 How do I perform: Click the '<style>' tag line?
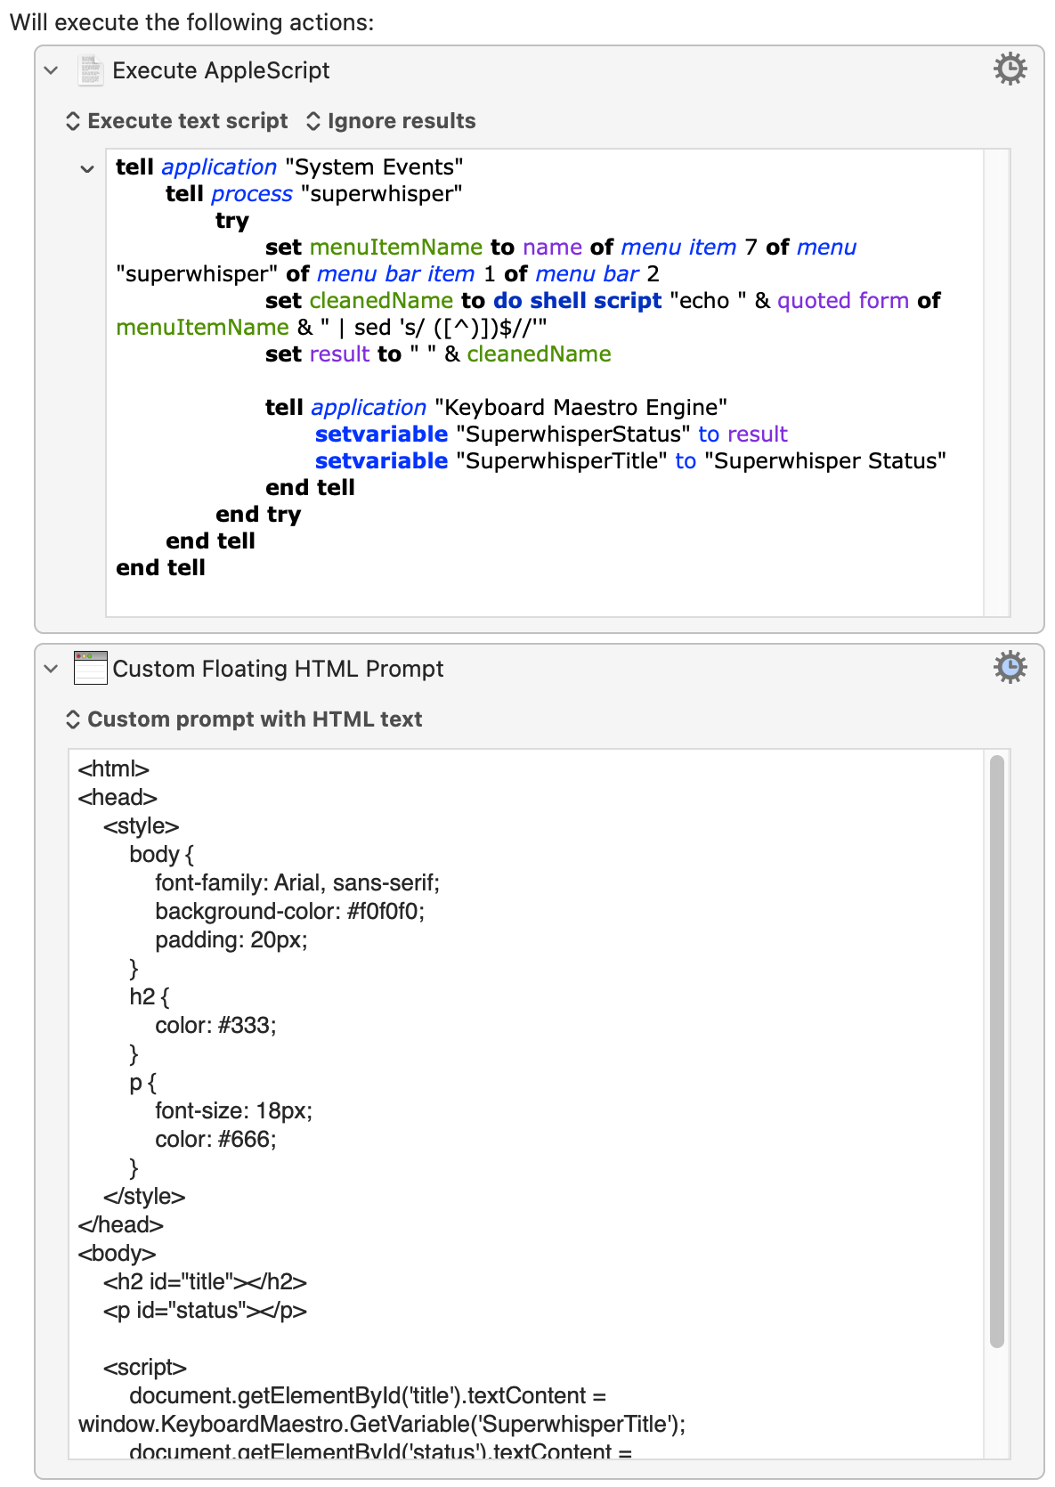[141, 826]
